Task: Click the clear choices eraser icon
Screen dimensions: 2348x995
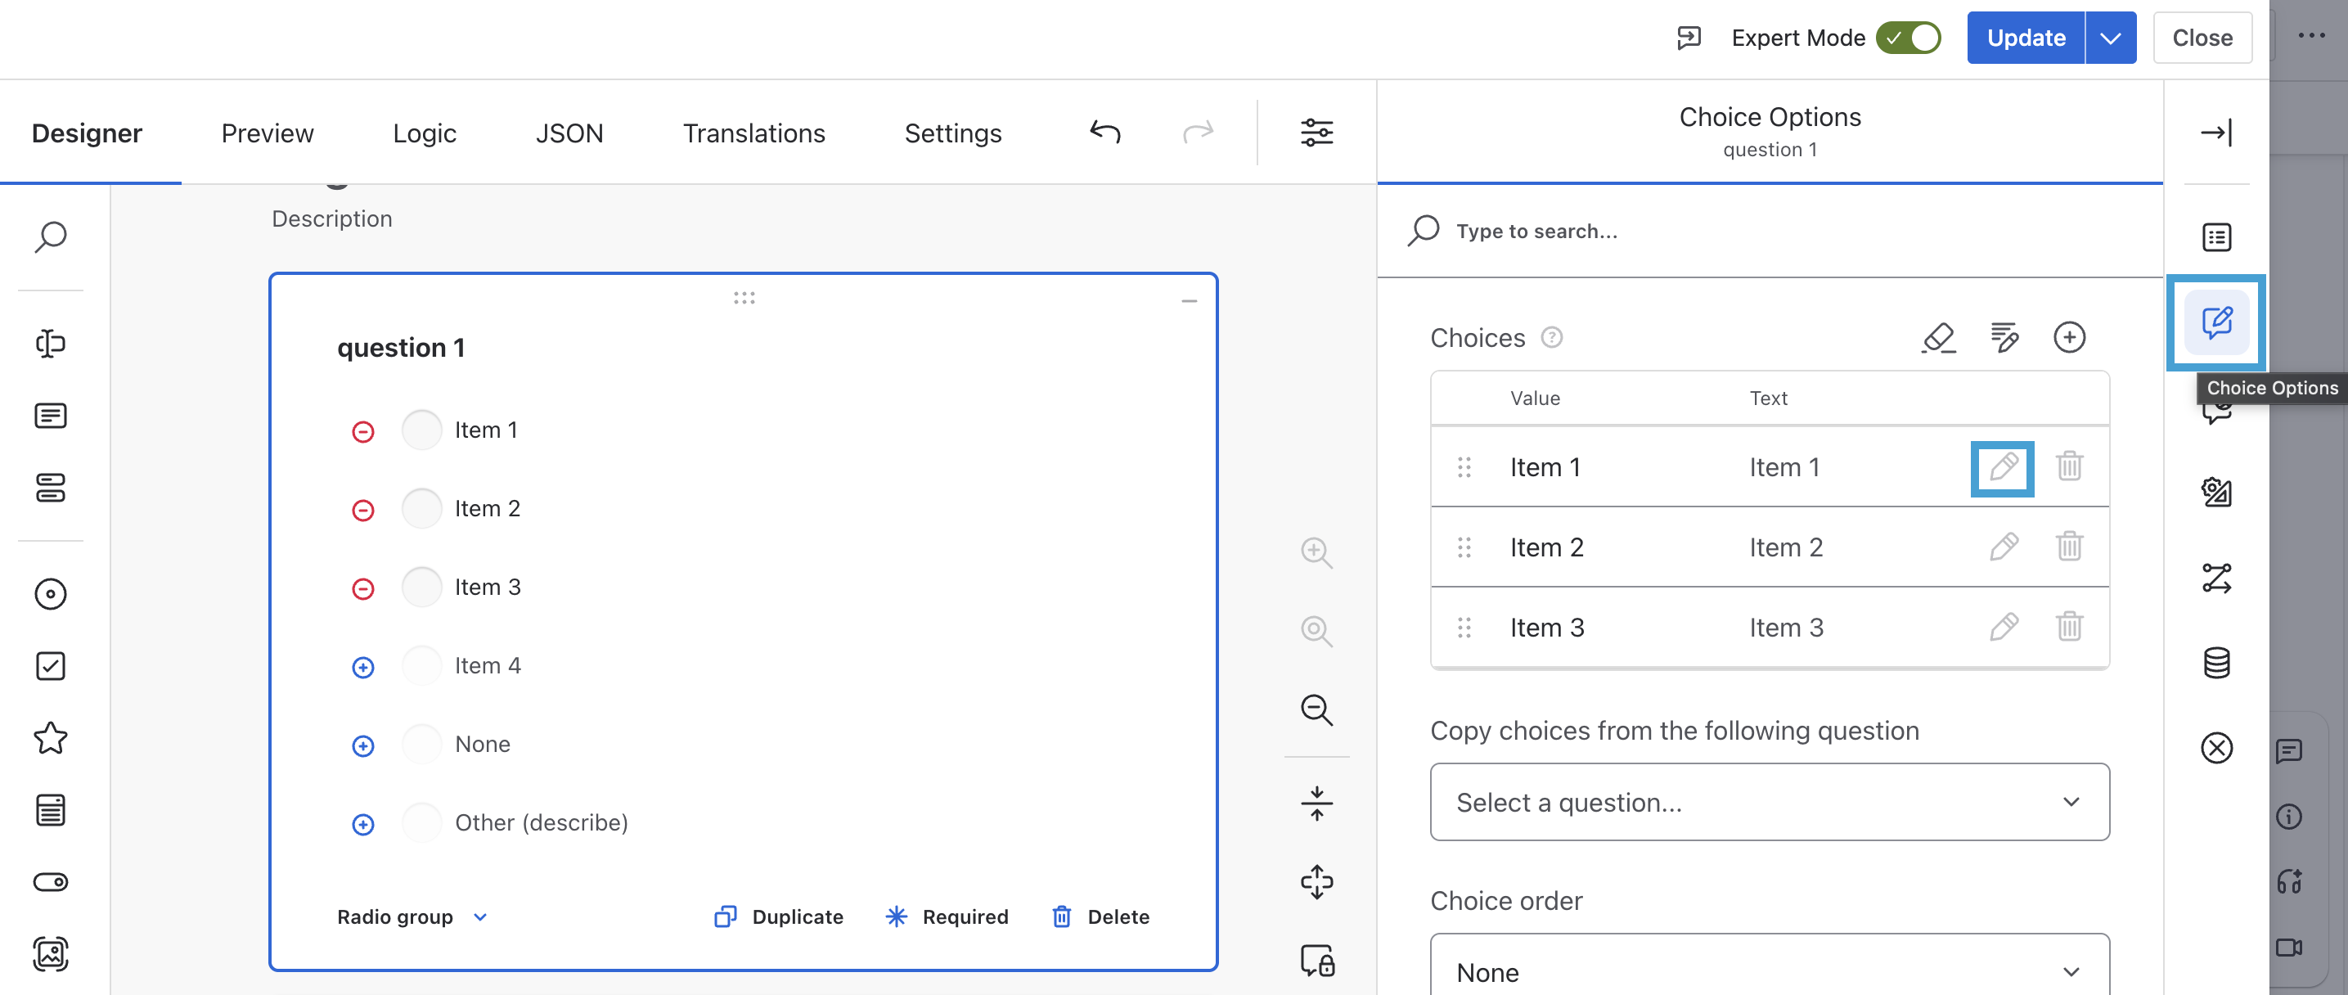Action: (x=1938, y=337)
